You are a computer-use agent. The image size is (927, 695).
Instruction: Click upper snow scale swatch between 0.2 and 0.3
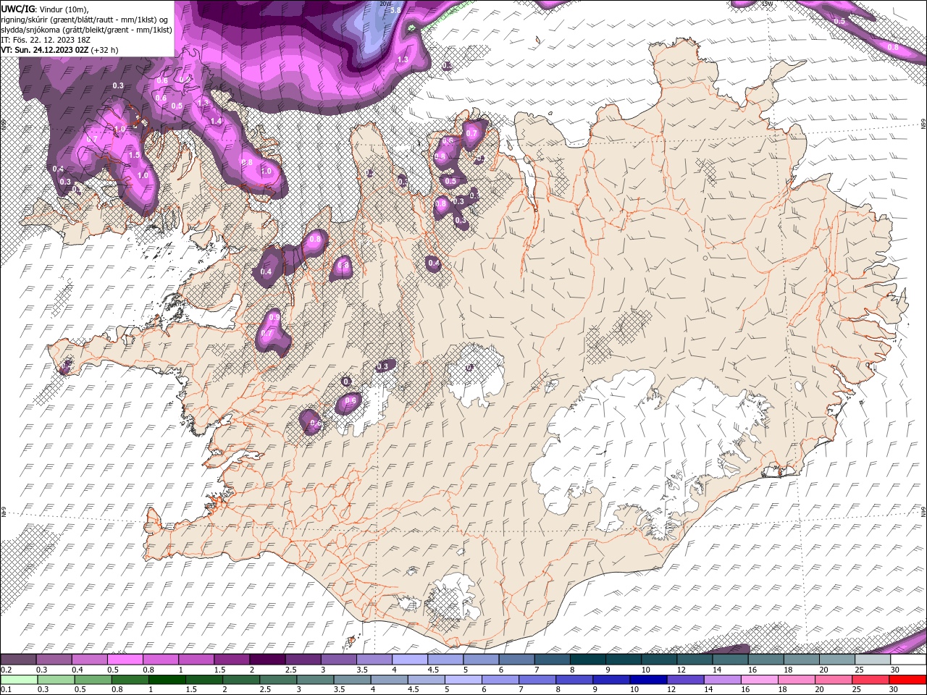pos(18,659)
